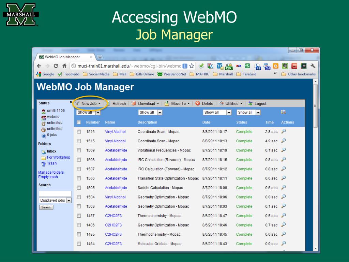Open the magnifier for job 1484

coord(283,244)
